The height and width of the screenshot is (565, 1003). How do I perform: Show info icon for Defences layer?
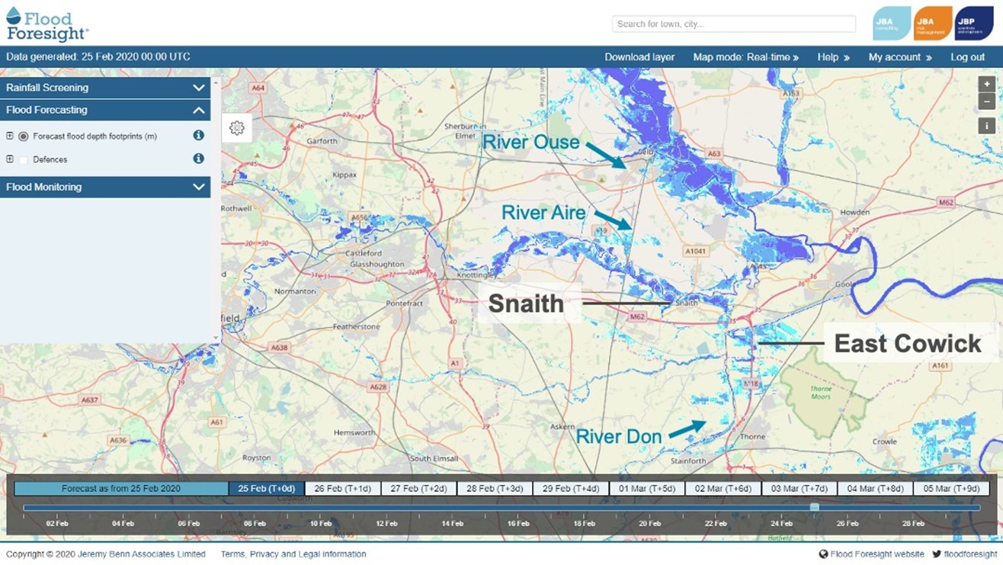(x=198, y=159)
